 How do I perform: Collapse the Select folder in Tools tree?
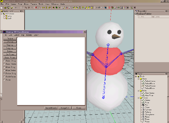pyautogui.click(x=139, y=79)
